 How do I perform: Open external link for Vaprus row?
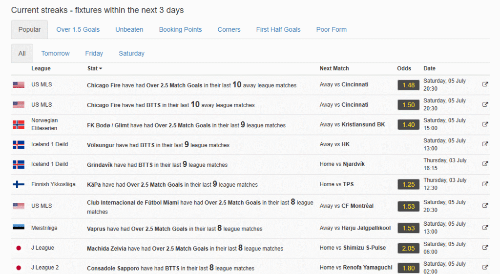[x=485, y=228]
